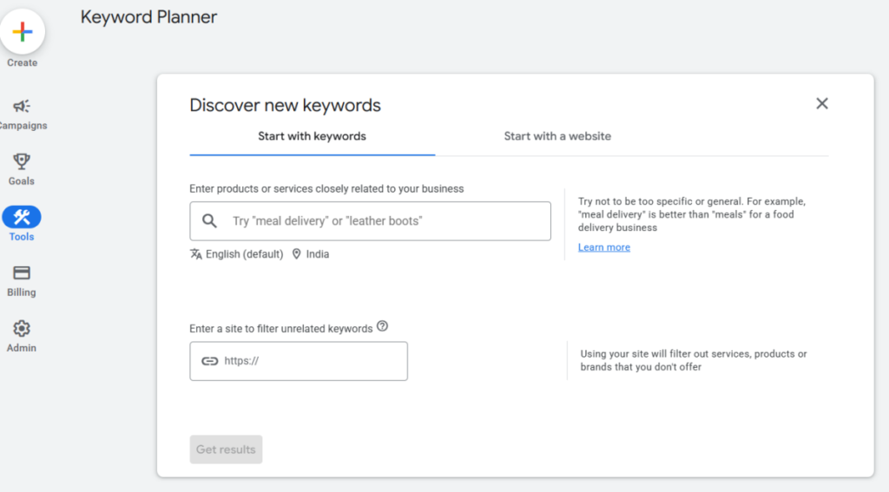Change the English (default) language setting
The width and height of the screenshot is (889, 492).
coord(244,254)
